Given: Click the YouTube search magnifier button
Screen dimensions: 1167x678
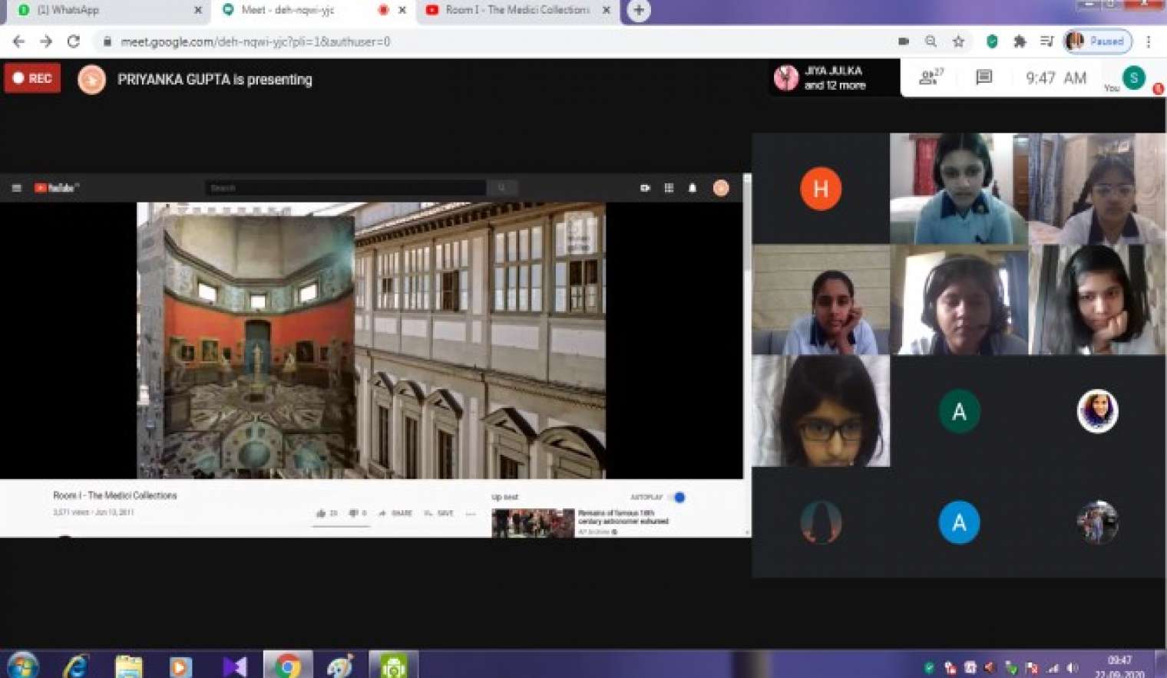Looking at the screenshot, I should [x=502, y=188].
